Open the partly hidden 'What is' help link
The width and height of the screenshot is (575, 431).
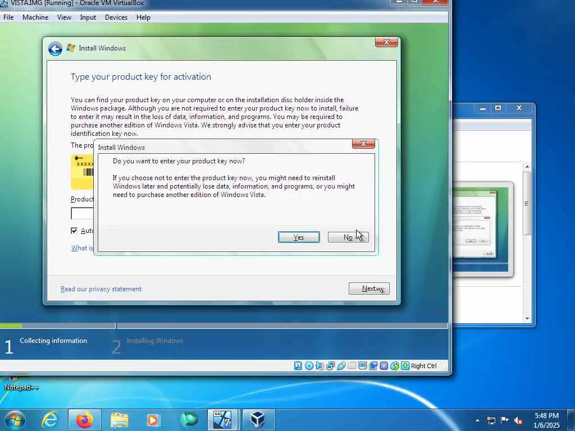(x=82, y=248)
